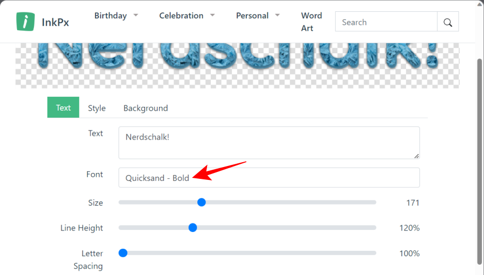Click the page vertical scrollbar
Image resolution: width=484 pixels, height=275 pixels.
pos(480,161)
